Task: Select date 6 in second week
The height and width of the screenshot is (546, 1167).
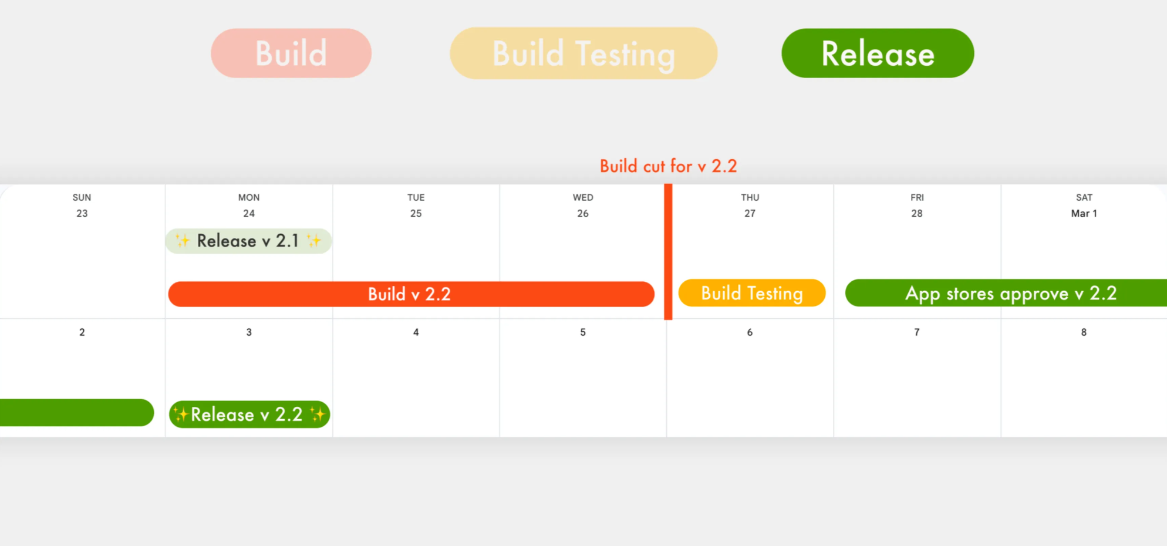Action: tap(750, 332)
